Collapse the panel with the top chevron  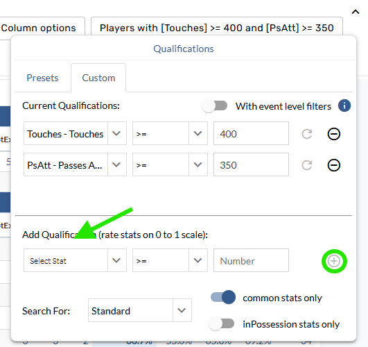[x=356, y=12]
